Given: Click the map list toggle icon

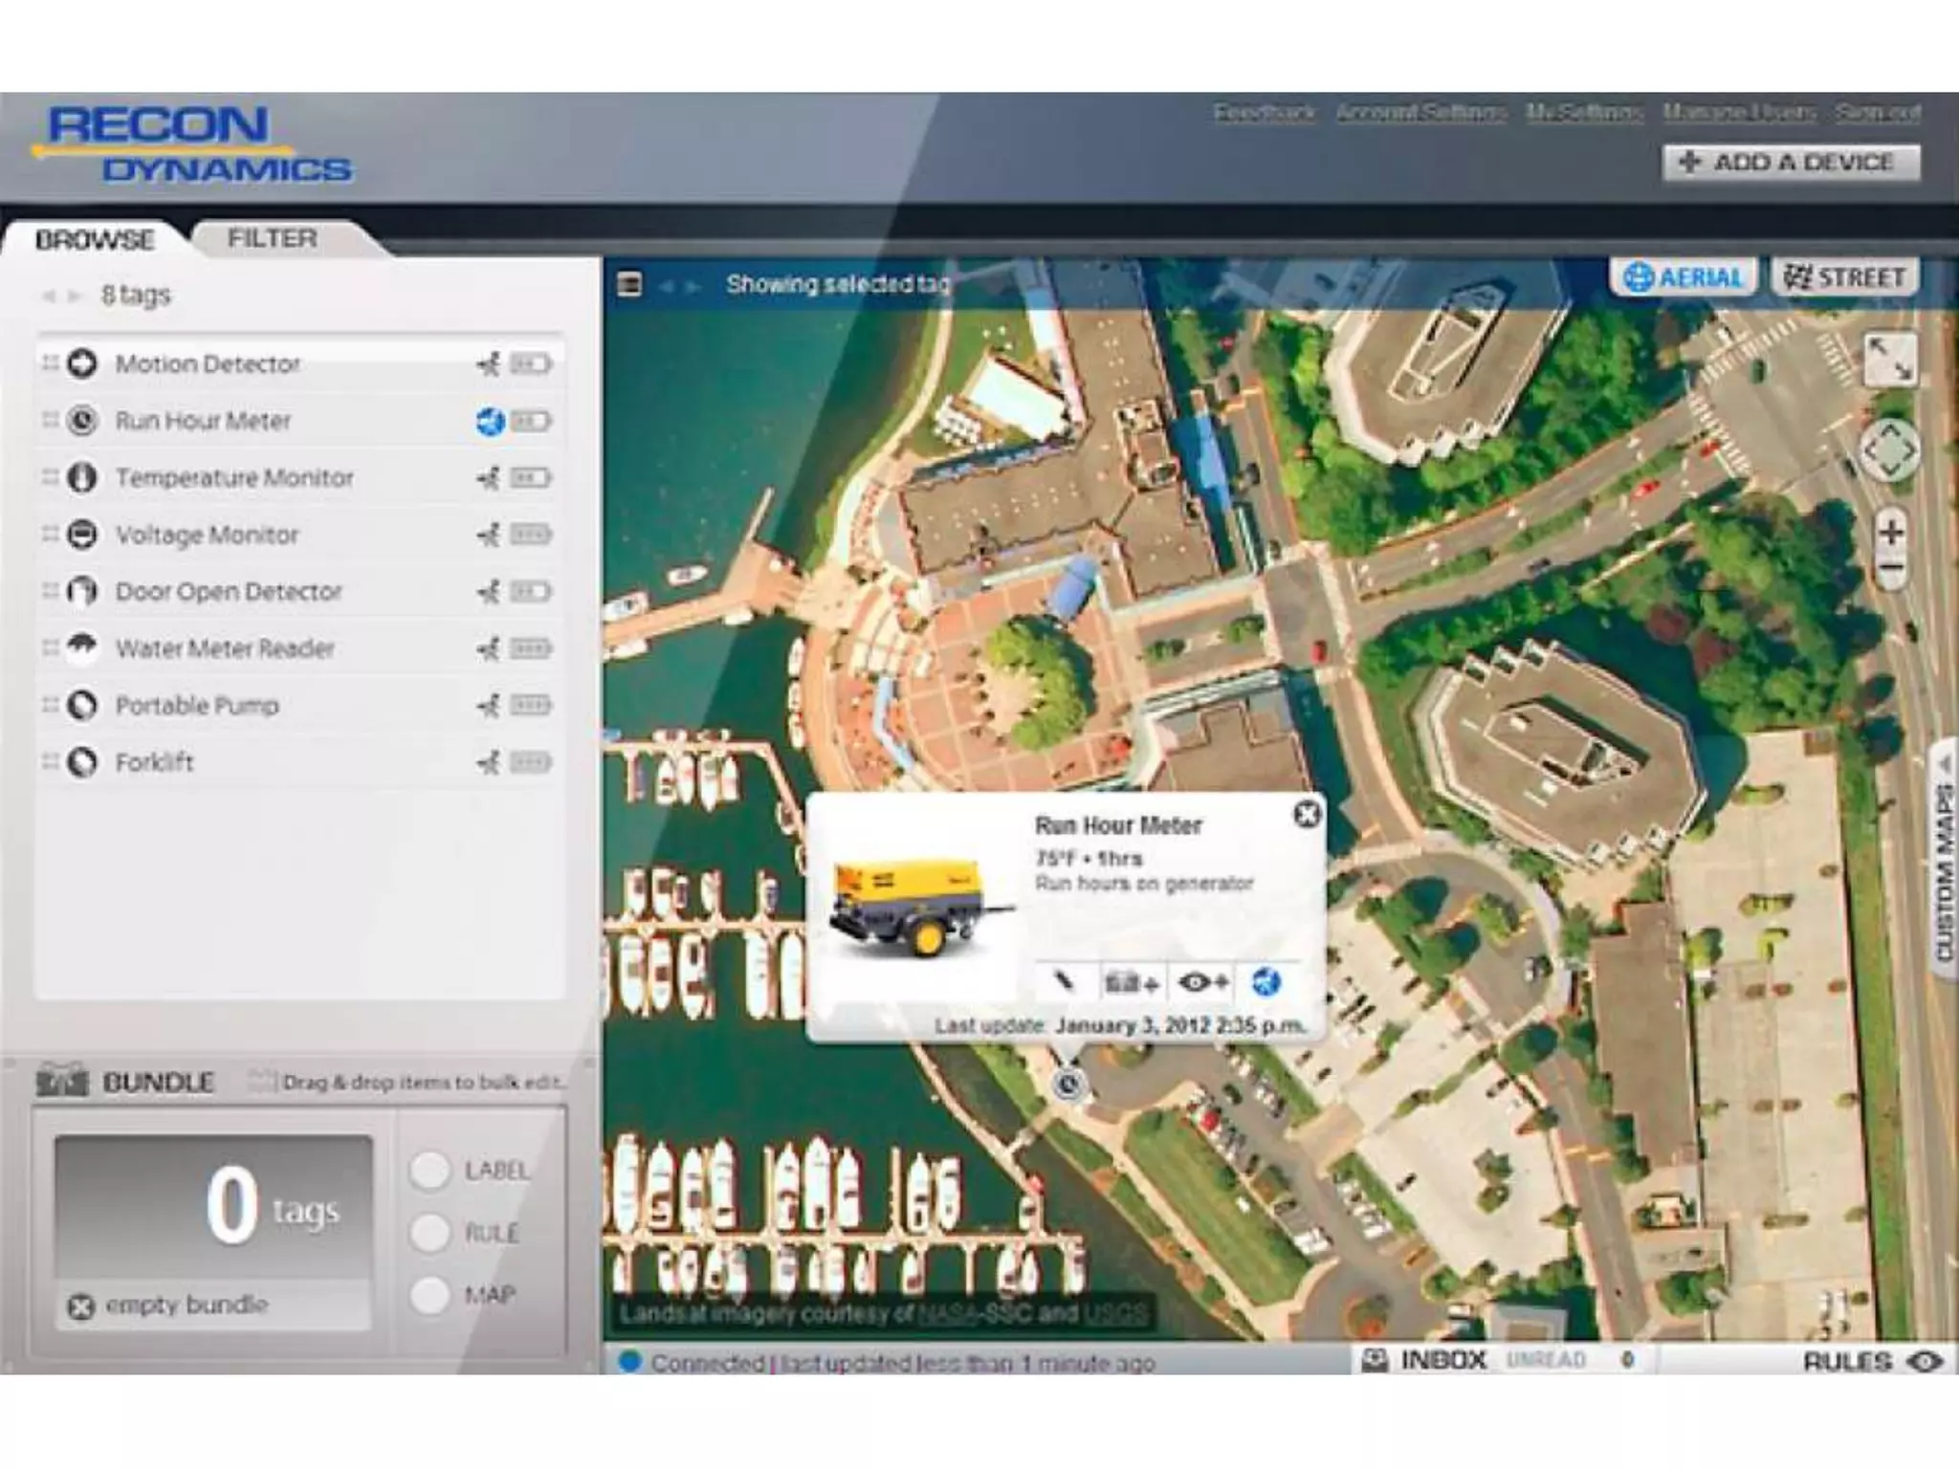Looking at the screenshot, I should pos(629,284).
